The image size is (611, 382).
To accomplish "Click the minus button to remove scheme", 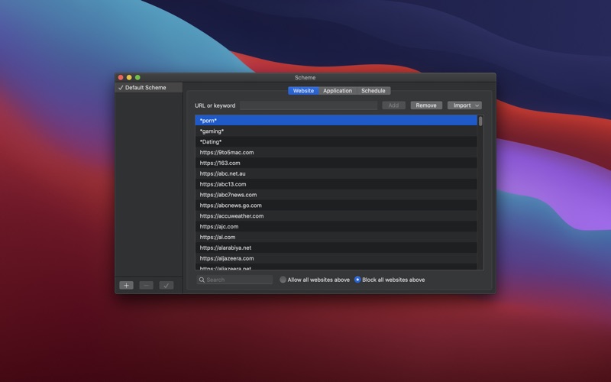I will pos(146,285).
